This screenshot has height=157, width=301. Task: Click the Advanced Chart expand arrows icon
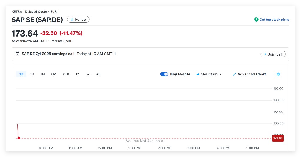pyautogui.click(x=234, y=74)
